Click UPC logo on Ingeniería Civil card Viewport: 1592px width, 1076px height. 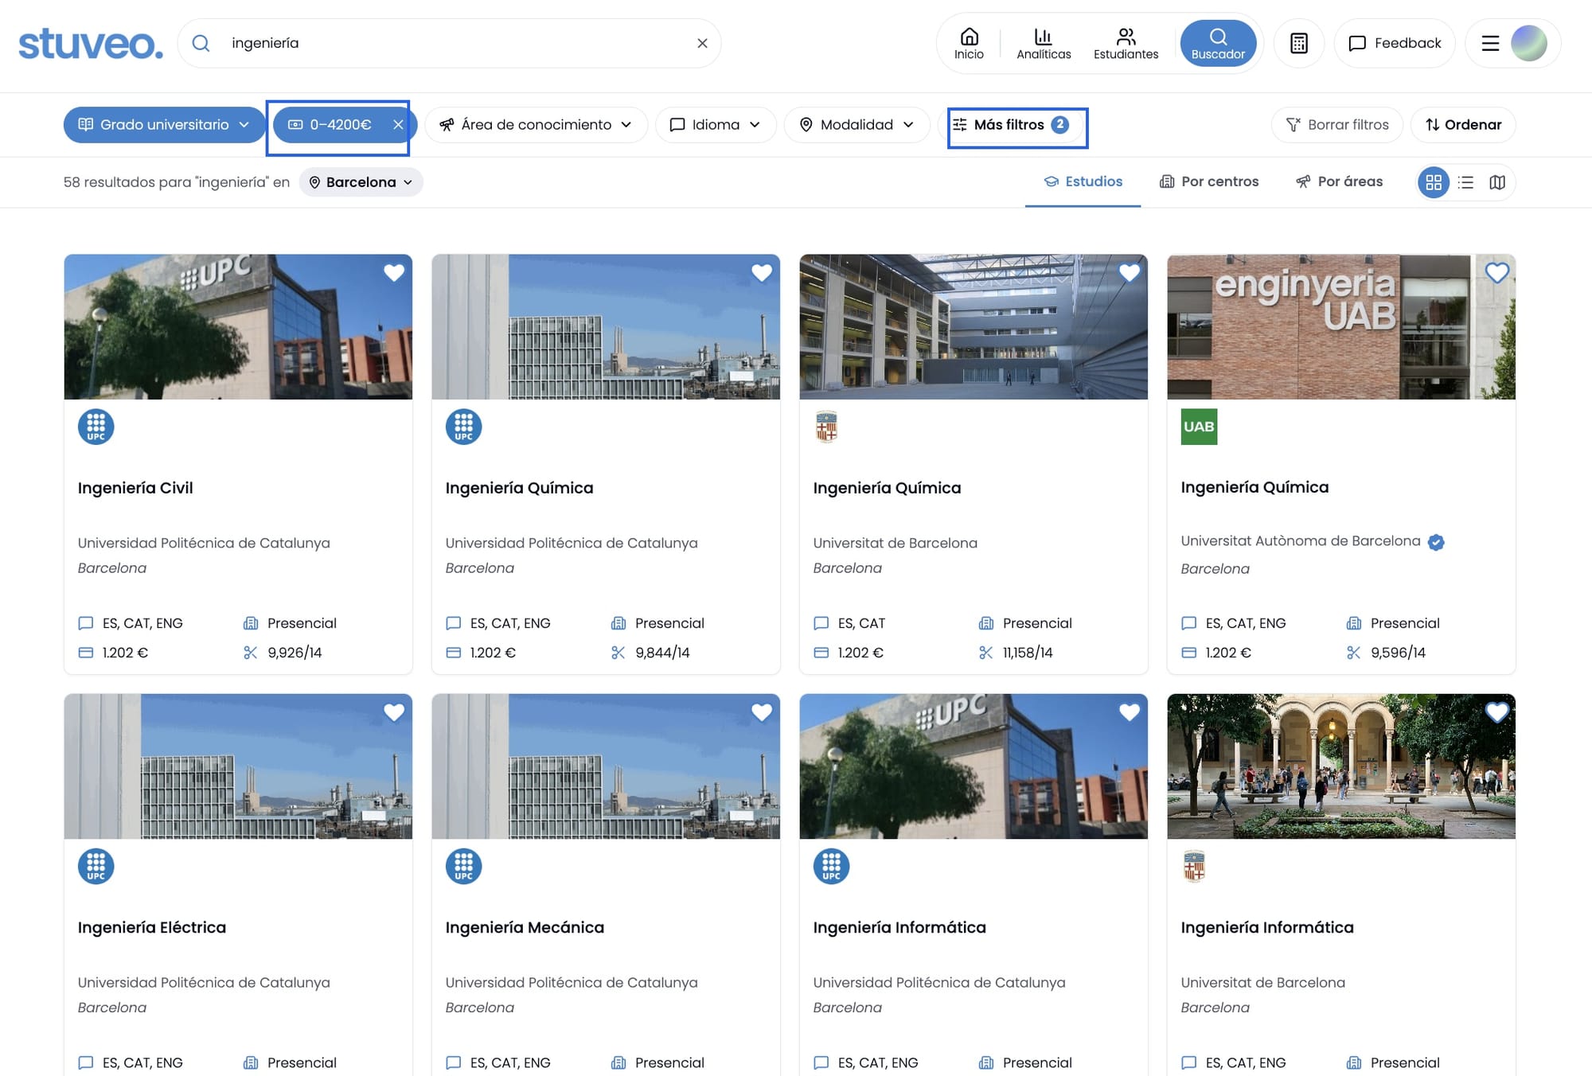pos(96,427)
